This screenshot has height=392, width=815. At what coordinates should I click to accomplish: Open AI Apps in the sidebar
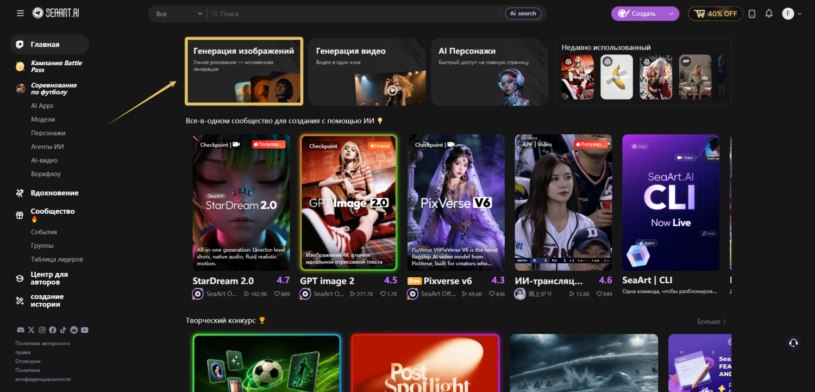point(42,105)
